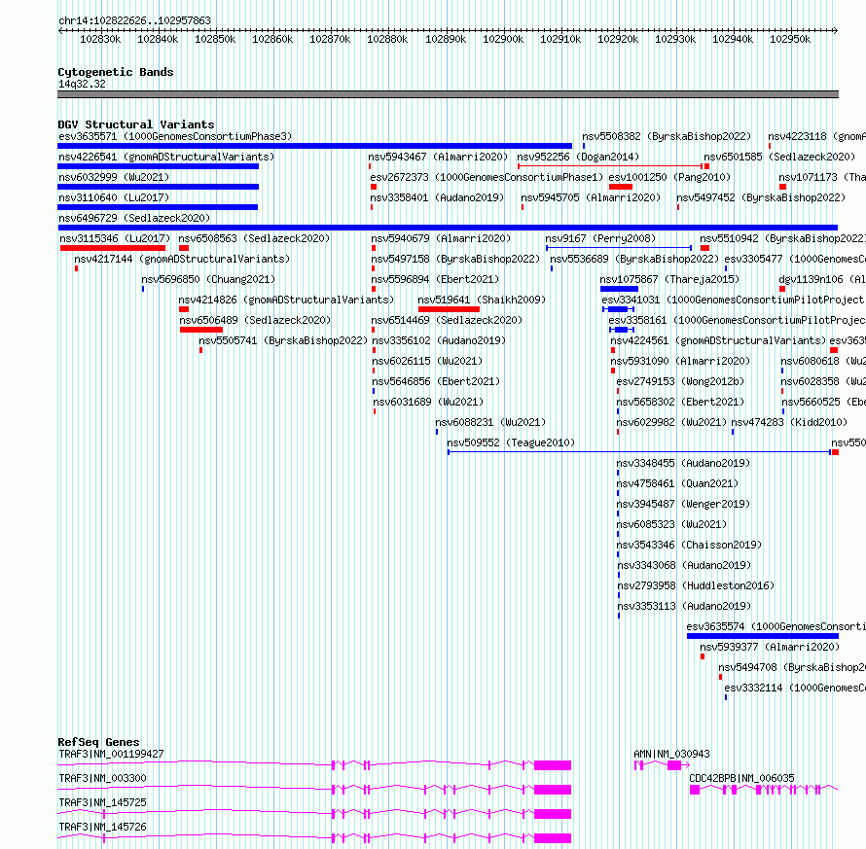Image resolution: width=866 pixels, height=849 pixels.
Task: Open nsv6029982 (Wu2021) variant
Action: coord(671,422)
